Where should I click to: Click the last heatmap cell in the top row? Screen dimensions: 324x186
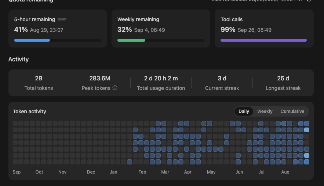(307, 124)
